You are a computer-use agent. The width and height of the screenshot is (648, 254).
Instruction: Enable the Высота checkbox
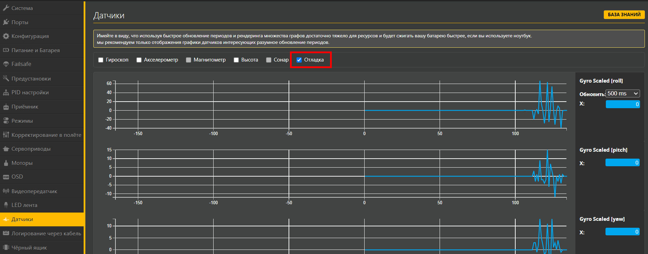click(236, 60)
